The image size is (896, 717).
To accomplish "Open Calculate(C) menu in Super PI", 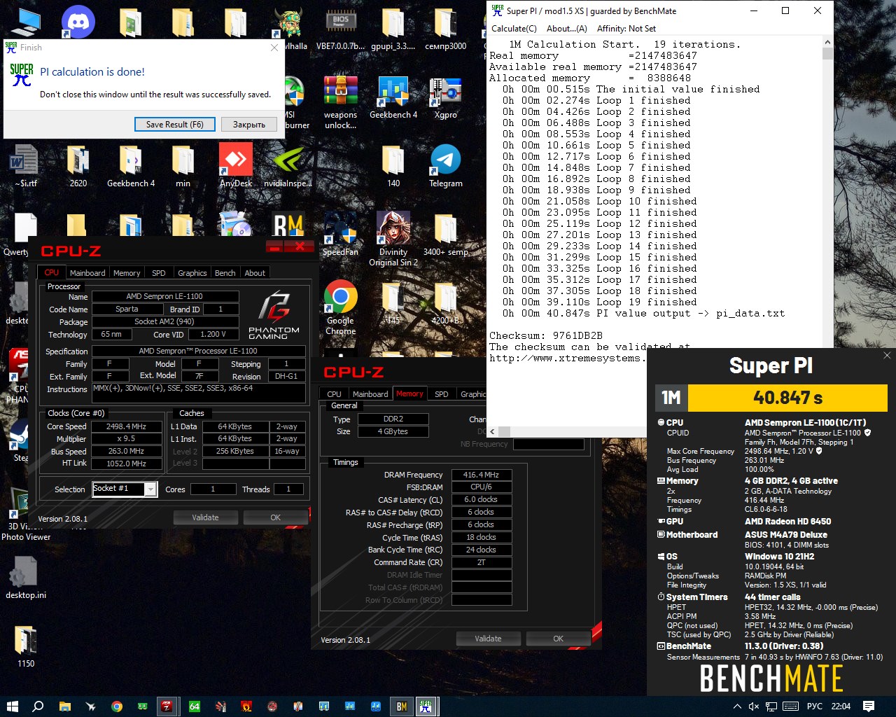I will [x=514, y=29].
